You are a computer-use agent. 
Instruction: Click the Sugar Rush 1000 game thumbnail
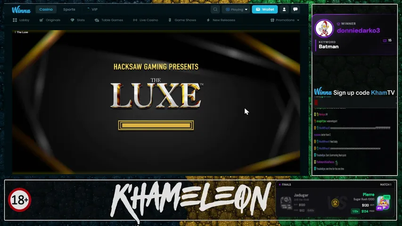click(383, 202)
